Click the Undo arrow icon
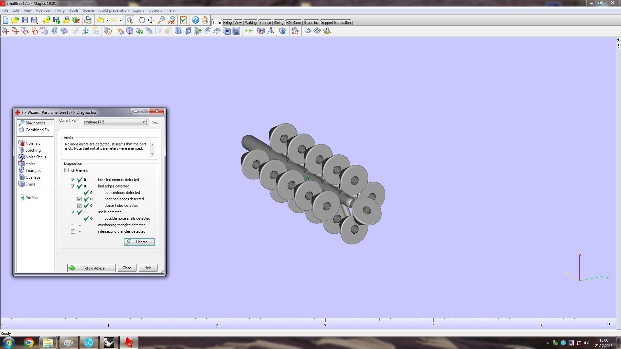 (100, 20)
